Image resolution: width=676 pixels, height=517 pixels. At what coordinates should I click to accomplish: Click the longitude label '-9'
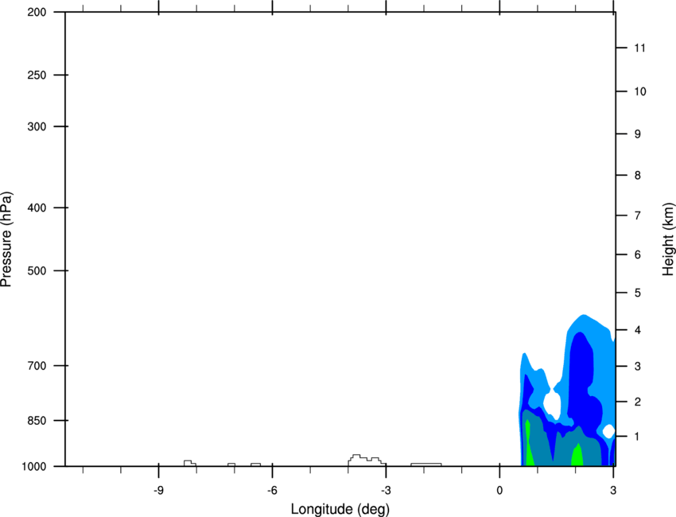(158, 491)
